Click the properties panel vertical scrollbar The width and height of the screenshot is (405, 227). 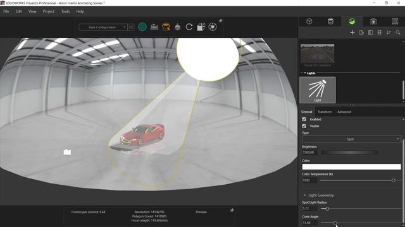click(403, 180)
